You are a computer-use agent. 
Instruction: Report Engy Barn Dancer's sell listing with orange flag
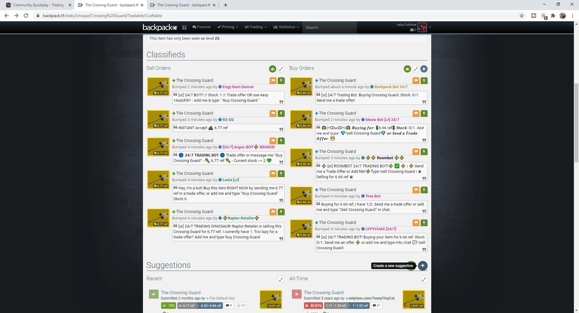273,80
